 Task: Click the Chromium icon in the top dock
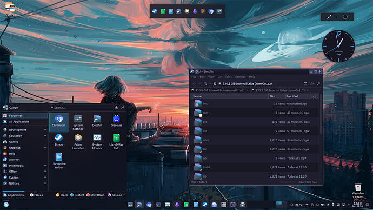pyautogui.click(x=211, y=11)
